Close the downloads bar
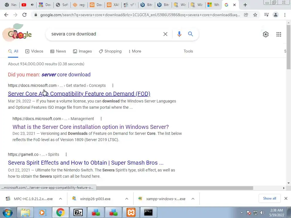 [x=286, y=198]
